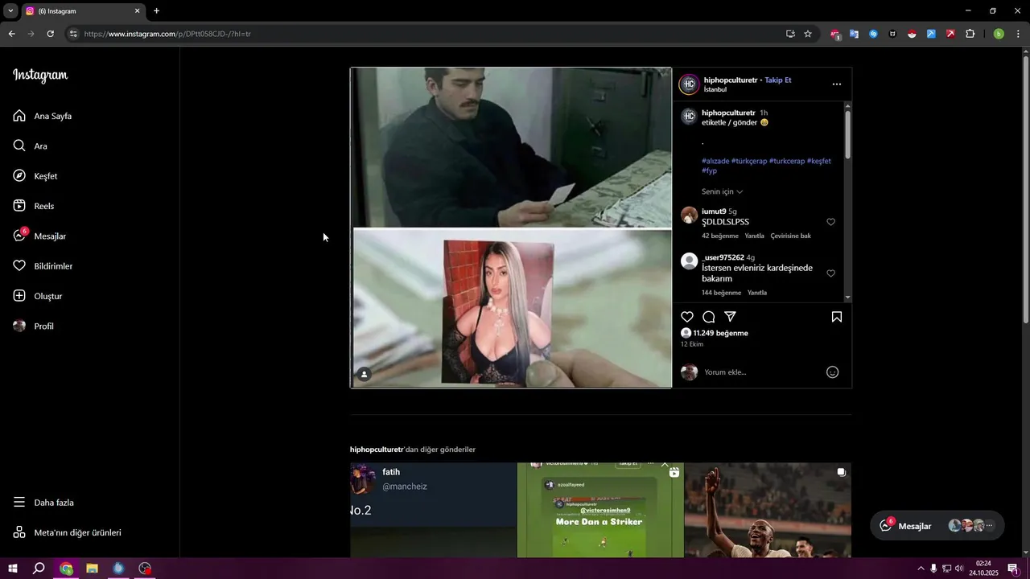Click the Instagram logo

[40, 76]
